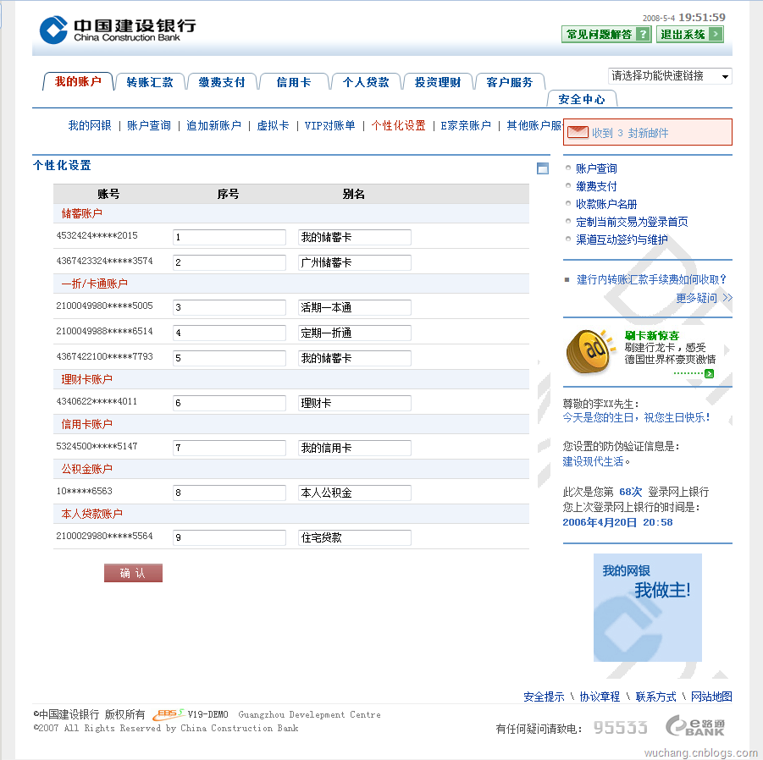Click the panel minimize icon beside 个性化设置

[543, 168]
